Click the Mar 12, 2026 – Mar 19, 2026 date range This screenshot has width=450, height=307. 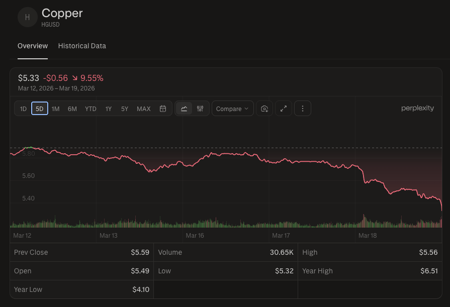[56, 88]
